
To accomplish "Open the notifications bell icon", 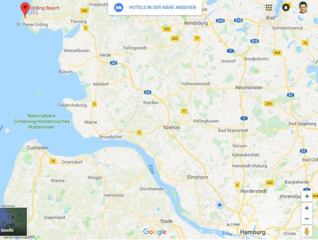I will pyautogui.click(x=286, y=8).
